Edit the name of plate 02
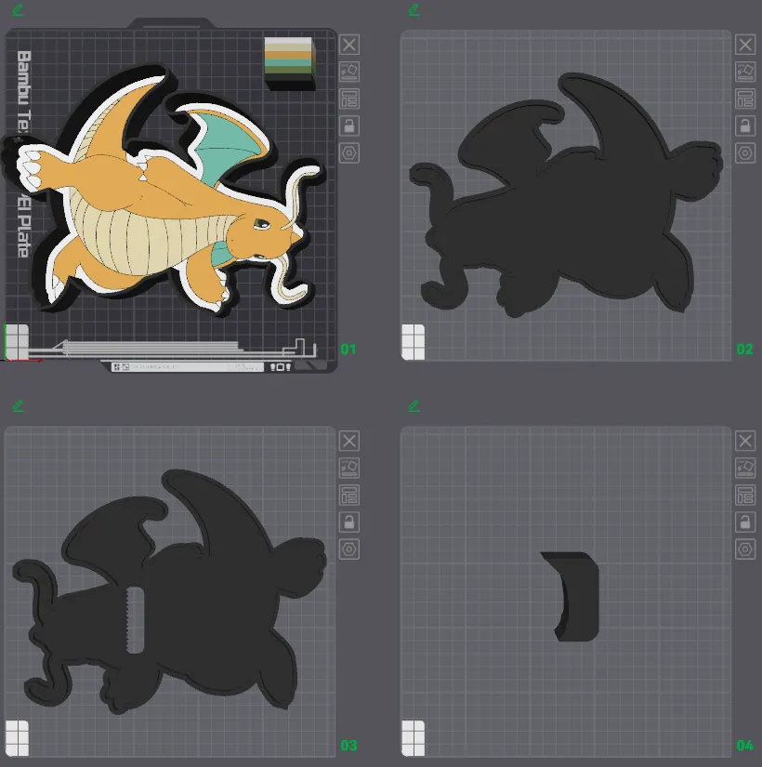Screen dimensions: 762x767 414,10
